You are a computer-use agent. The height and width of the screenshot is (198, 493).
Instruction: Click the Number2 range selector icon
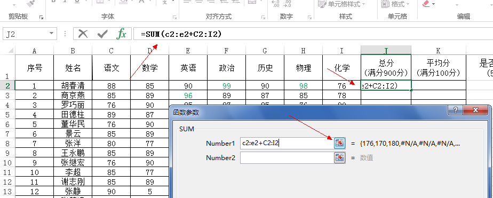pyautogui.click(x=339, y=157)
